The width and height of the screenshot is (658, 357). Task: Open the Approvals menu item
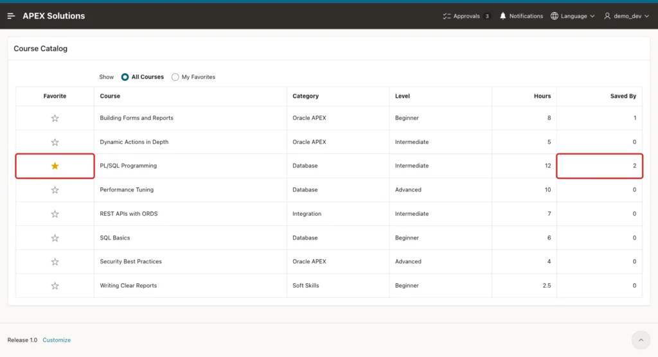(467, 16)
